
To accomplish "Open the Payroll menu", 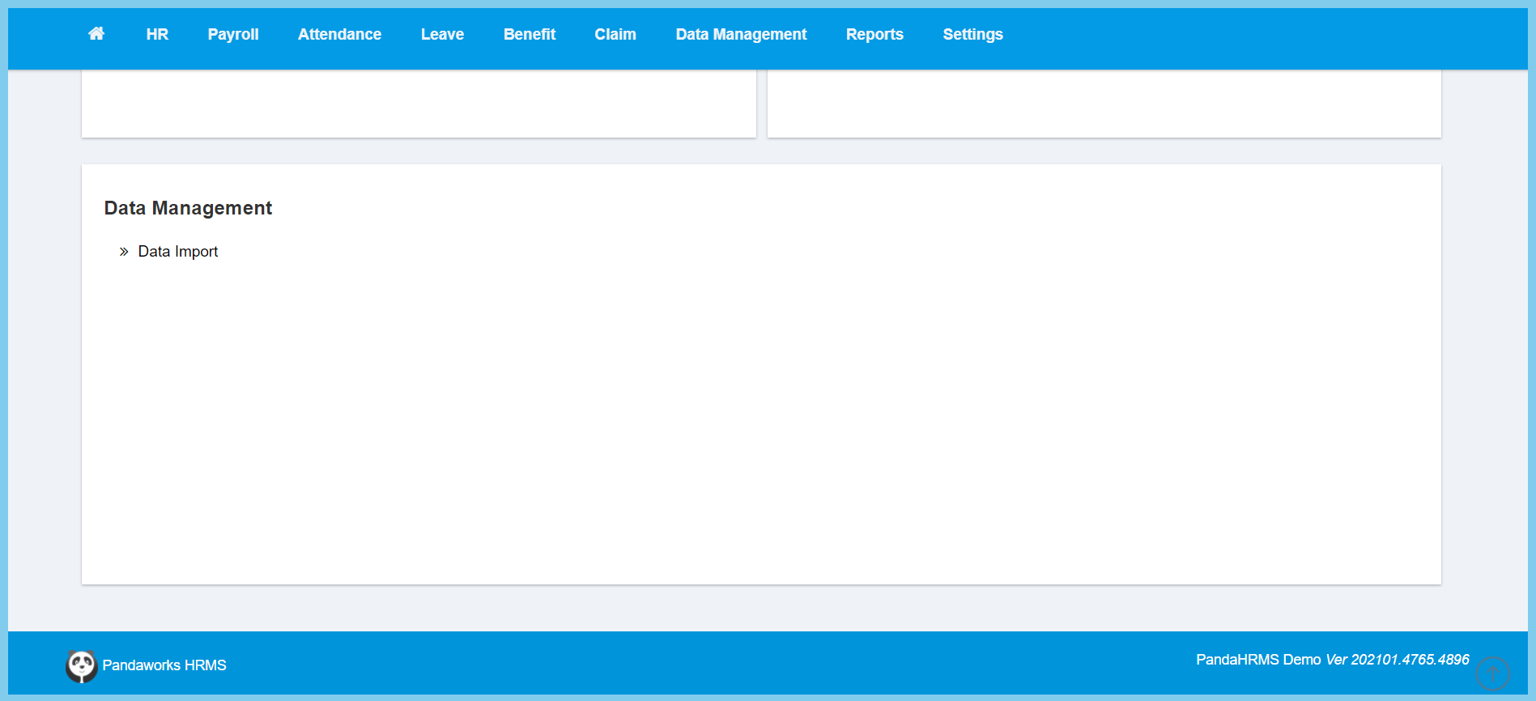I will (x=233, y=35).
